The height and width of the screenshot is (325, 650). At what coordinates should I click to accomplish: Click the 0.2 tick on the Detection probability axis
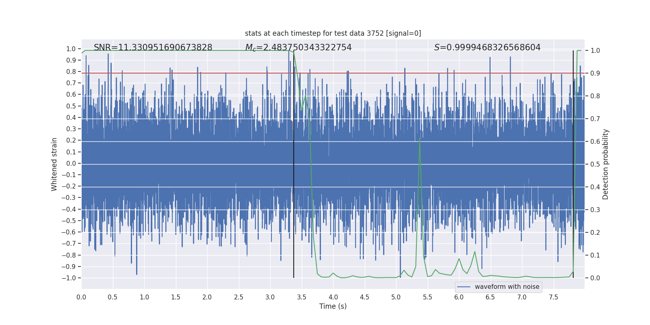coord(595,232)
